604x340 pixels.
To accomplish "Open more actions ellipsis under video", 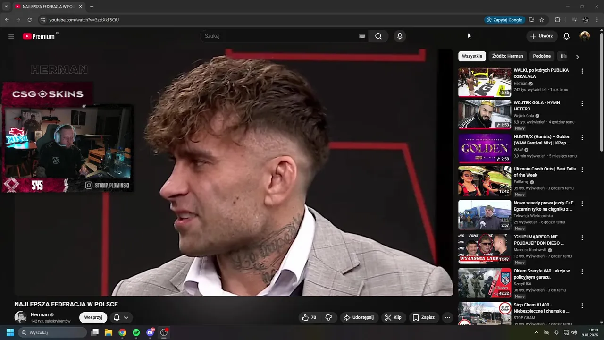I will (x=447, y=317).
